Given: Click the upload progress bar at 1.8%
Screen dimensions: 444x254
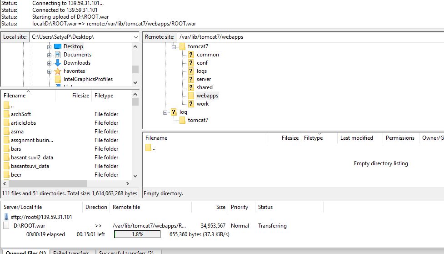Looking at the screenshot, I should click(137, 234).
